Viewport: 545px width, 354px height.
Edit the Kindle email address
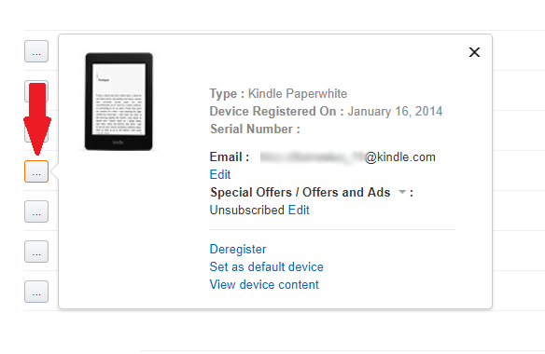tap(220, 174)
